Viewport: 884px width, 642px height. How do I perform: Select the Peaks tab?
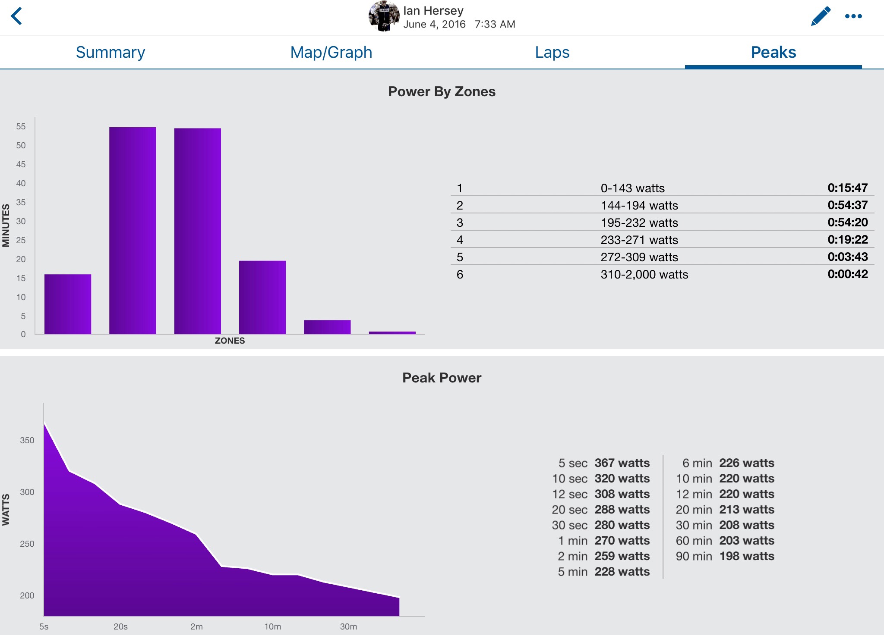pyautogui.click(x=773, y=52)
